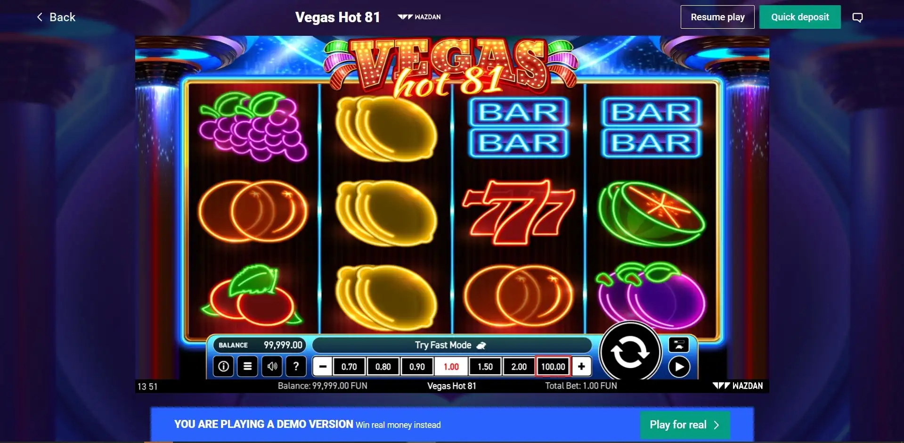Open the game info icon
The width and height of the screenshot is (904, 443).
coord(224,366)
